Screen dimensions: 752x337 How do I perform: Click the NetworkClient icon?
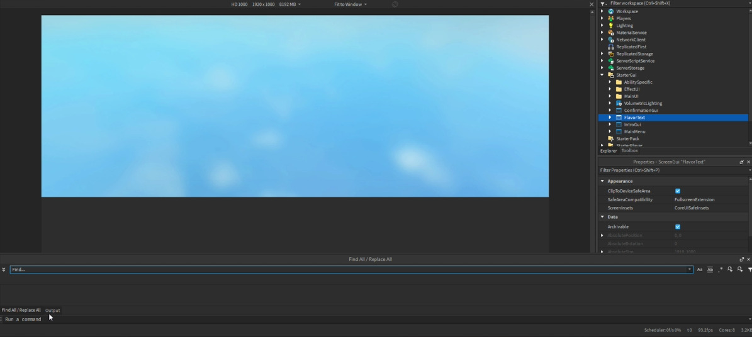610,40
